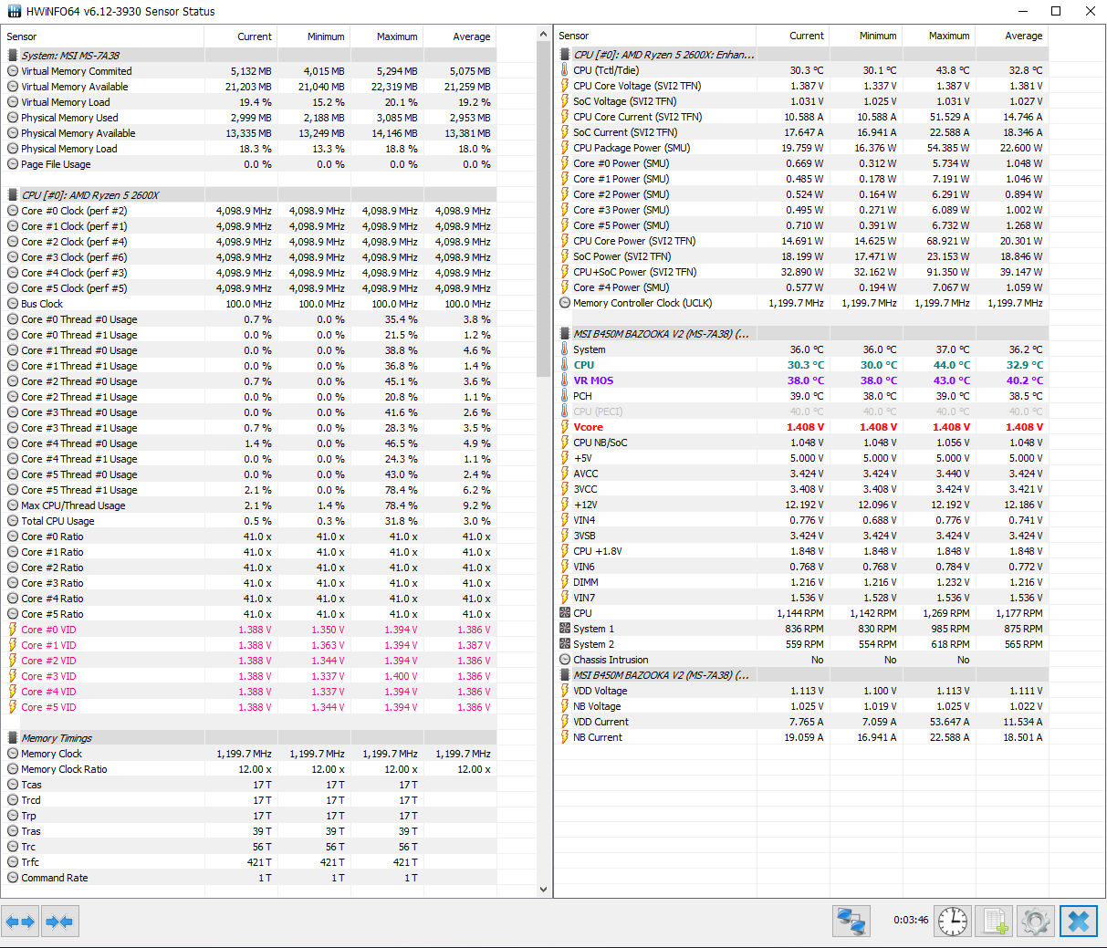Screen dimensions: 1107x948
Task: Click the circle icon beside Total CPU Usage
Action: pyautogui.click(x=13, y=521)
